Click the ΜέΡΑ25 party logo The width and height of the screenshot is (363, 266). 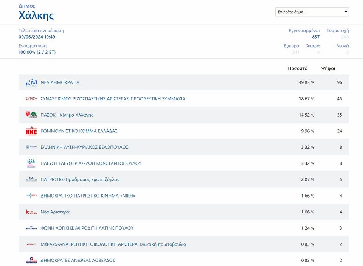point(31,244)
